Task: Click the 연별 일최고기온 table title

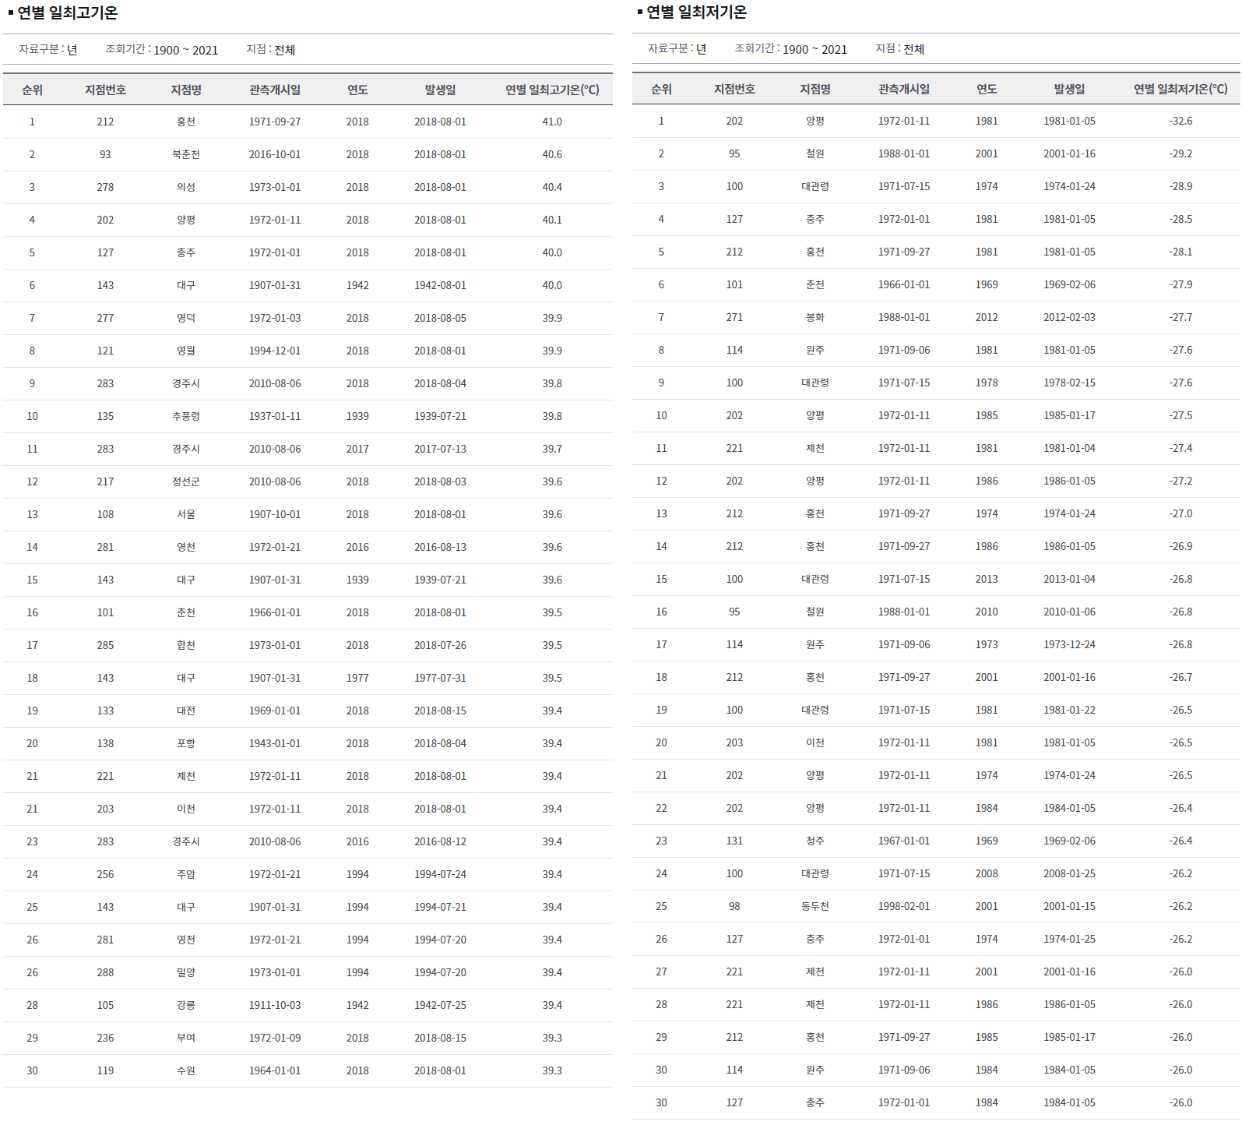Action: coord(68,12)
